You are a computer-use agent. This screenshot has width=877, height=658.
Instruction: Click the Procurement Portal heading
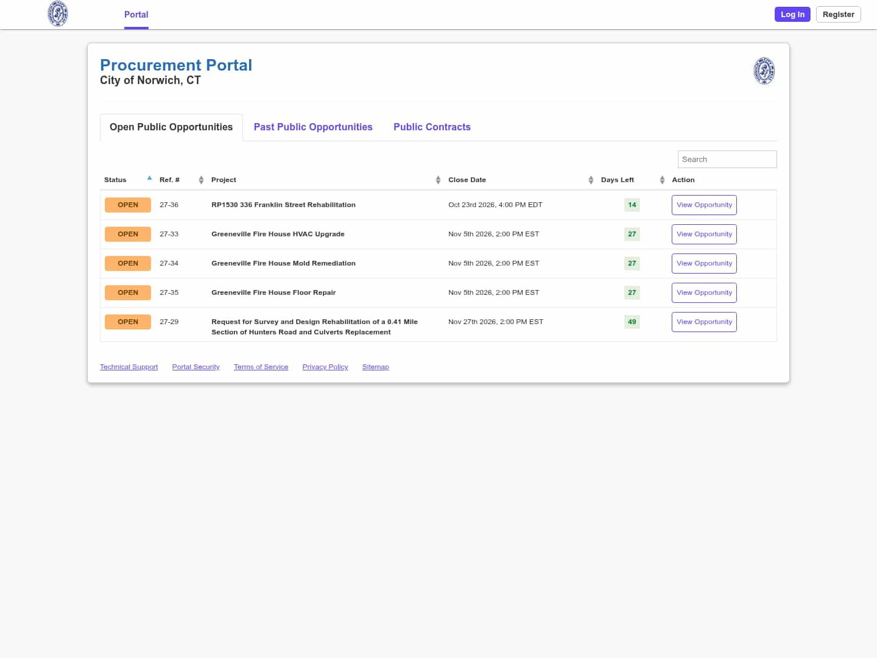(176, 65)
